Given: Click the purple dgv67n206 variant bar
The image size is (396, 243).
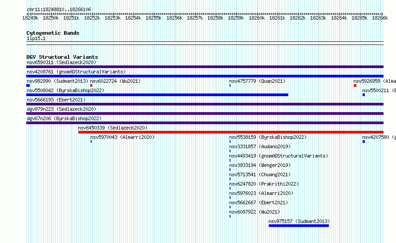Looking at the screenshot, I should click(x=205, y=123).
